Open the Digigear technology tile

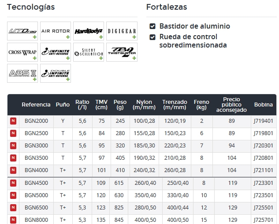coord(122,31)
